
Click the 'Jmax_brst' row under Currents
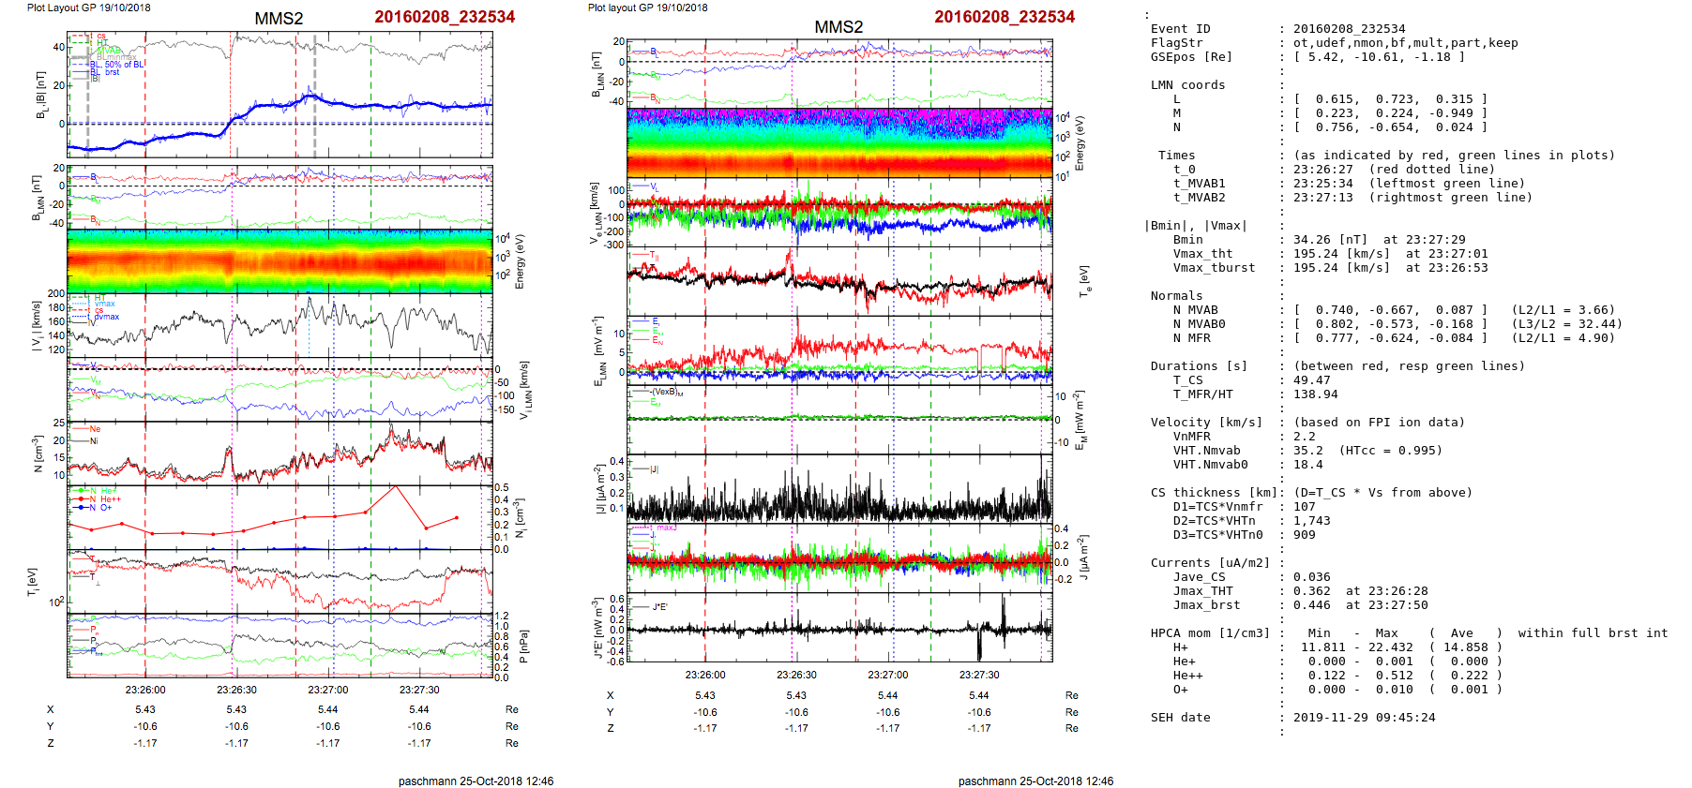click(1206, 605)
